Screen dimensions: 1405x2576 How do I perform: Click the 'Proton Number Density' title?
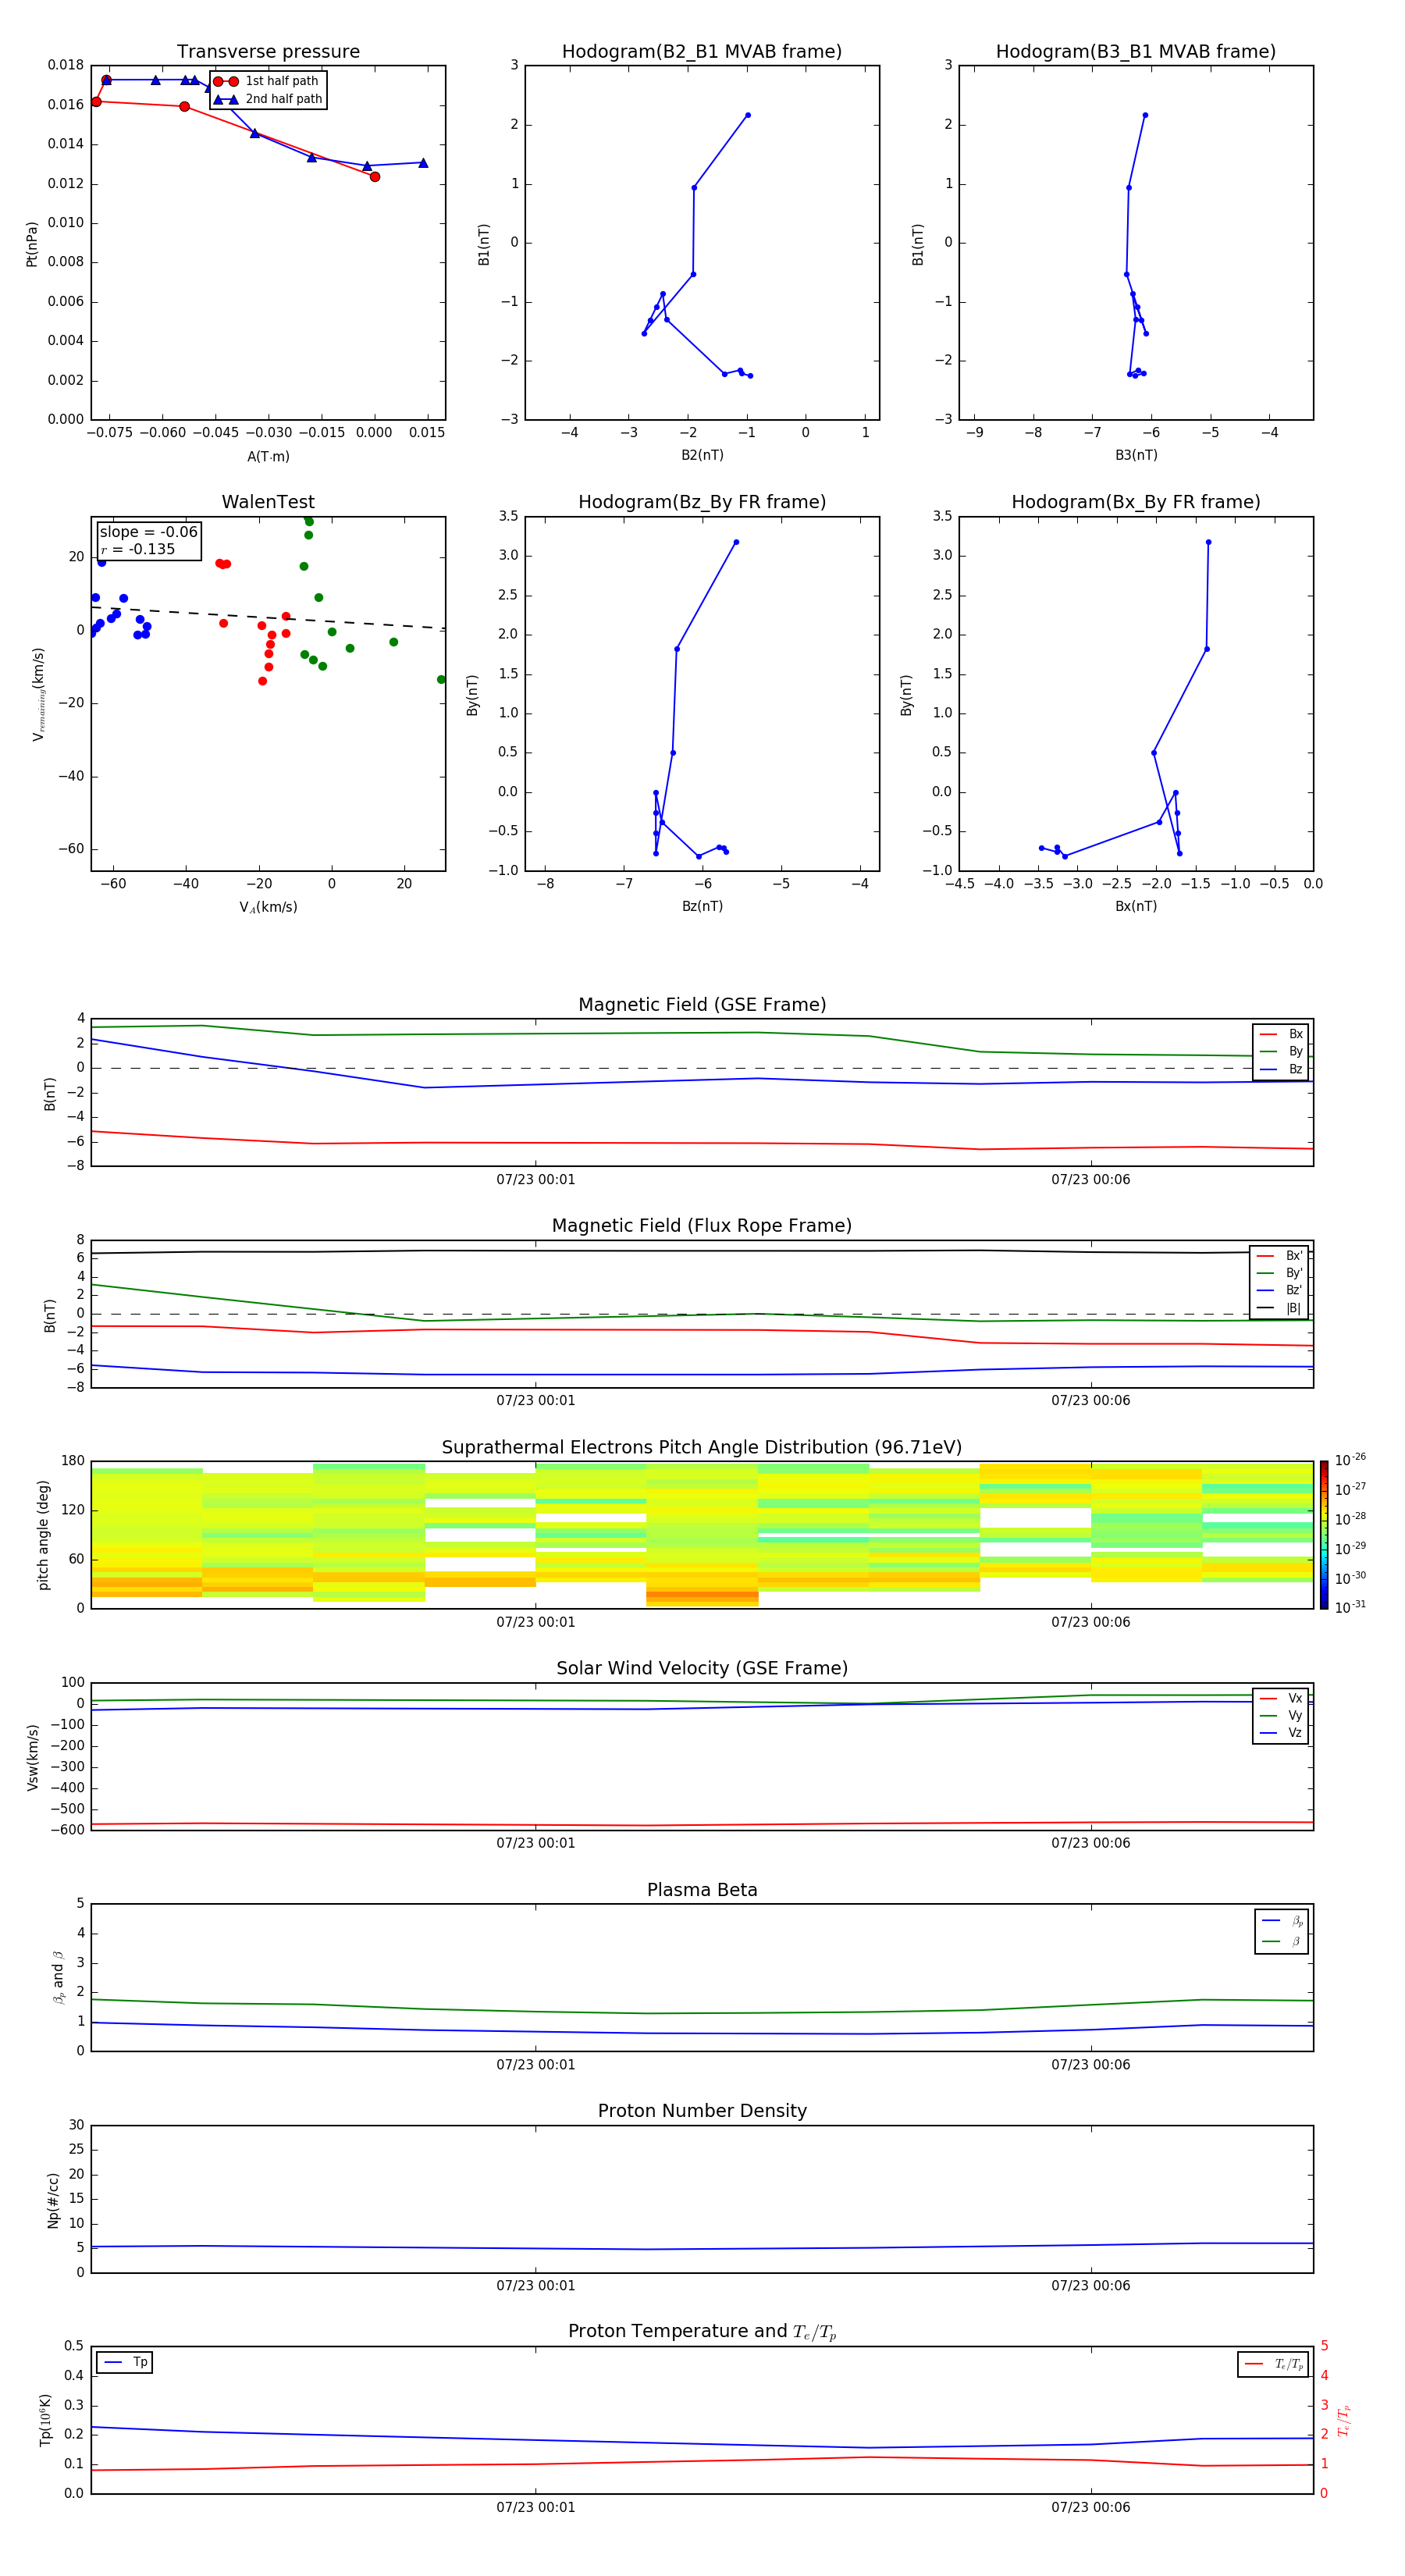[702, 2112]
